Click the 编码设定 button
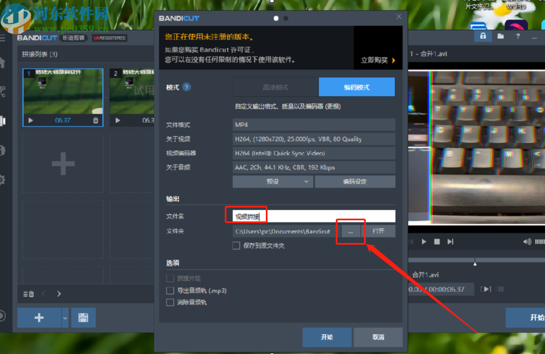The height and width of the screenshot is (354, 545). coord(355,181)
